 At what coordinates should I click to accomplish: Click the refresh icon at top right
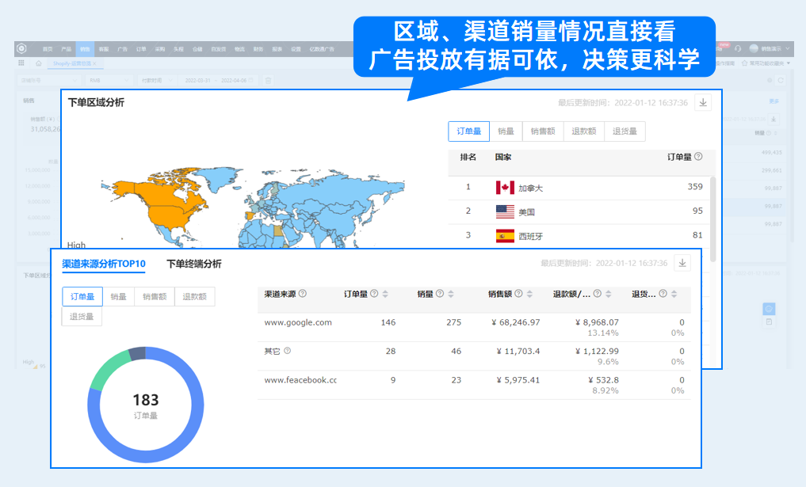coord(781,80)
